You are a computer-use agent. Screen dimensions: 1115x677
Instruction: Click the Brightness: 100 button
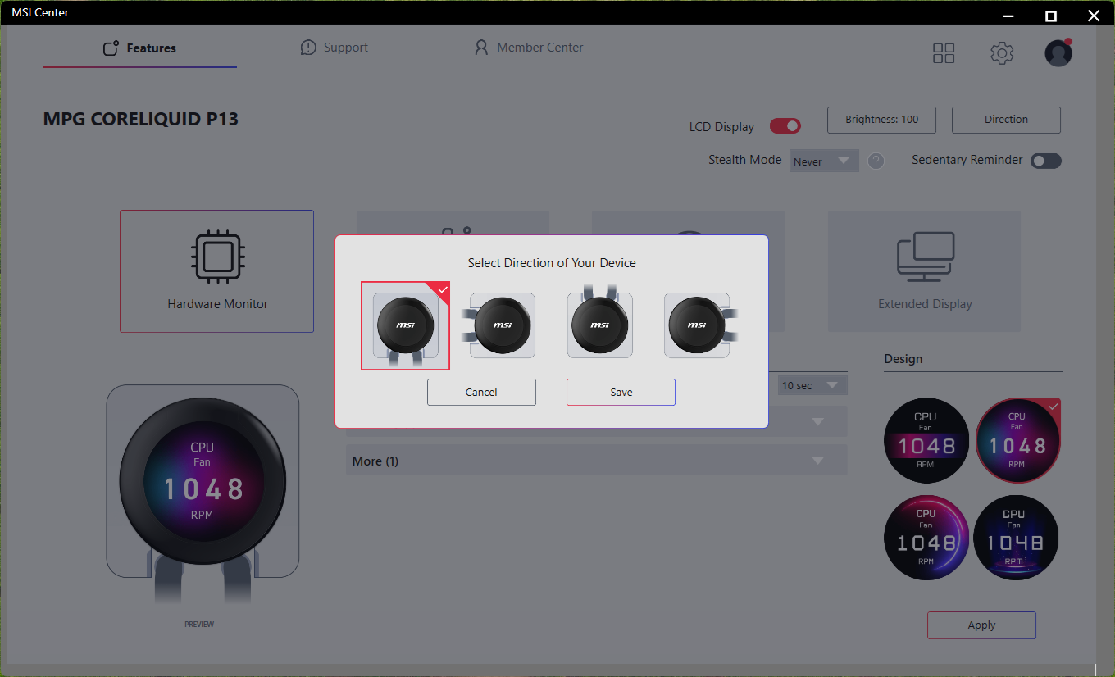[x=881, y=120]
